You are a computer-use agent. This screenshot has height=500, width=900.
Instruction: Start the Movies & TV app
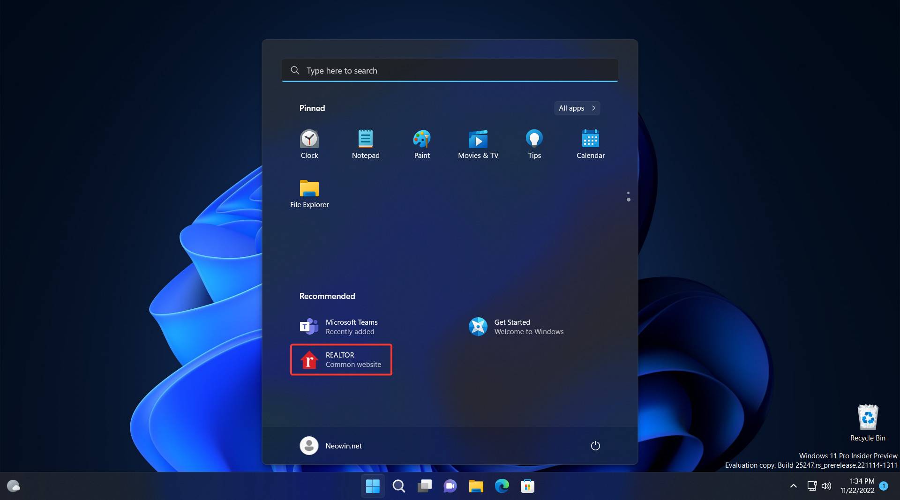point(478,143)
